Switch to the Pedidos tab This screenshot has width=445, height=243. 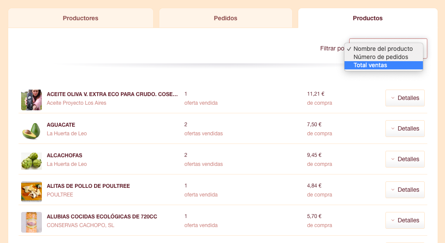point(226,18)
